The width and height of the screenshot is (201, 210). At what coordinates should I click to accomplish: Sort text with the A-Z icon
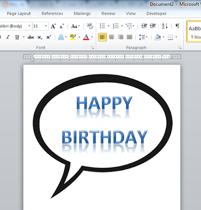(165, 26)
